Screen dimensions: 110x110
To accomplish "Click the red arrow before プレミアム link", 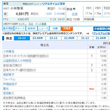I will (88, 33).
